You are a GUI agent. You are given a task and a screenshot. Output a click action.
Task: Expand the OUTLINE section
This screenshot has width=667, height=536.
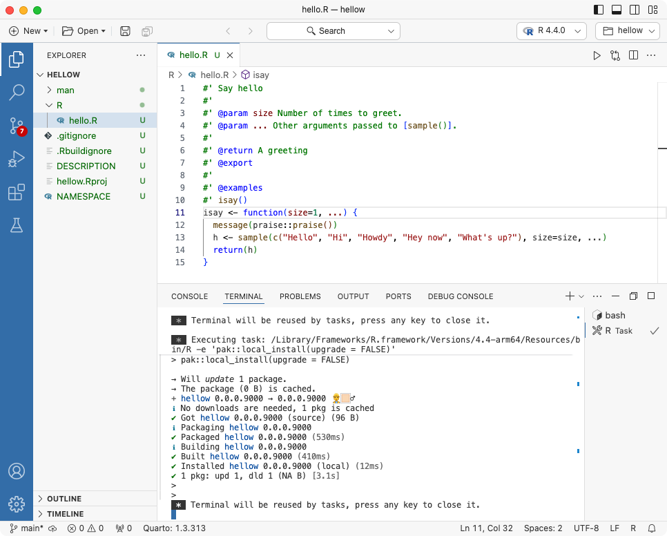[x=64, y=499]
